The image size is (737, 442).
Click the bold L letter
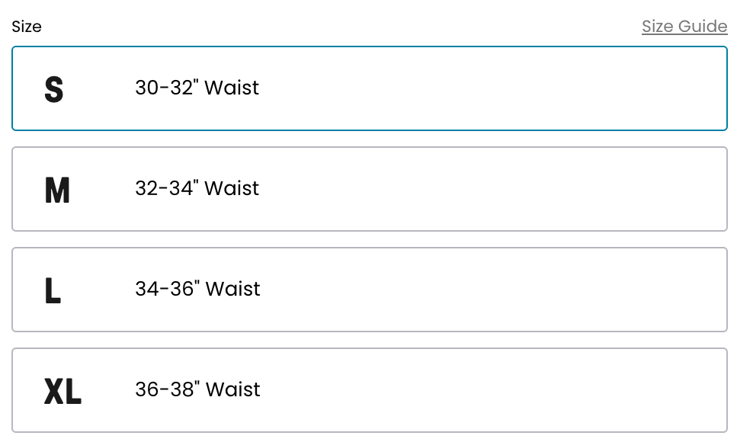[52, 290]
